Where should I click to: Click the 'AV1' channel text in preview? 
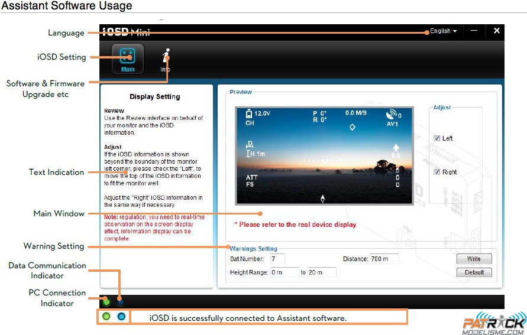392,124
